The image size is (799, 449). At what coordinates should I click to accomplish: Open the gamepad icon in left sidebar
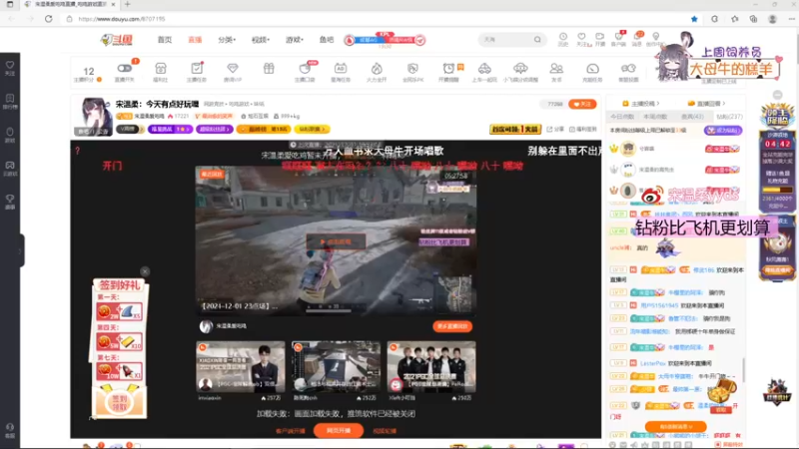click(10, 169)
